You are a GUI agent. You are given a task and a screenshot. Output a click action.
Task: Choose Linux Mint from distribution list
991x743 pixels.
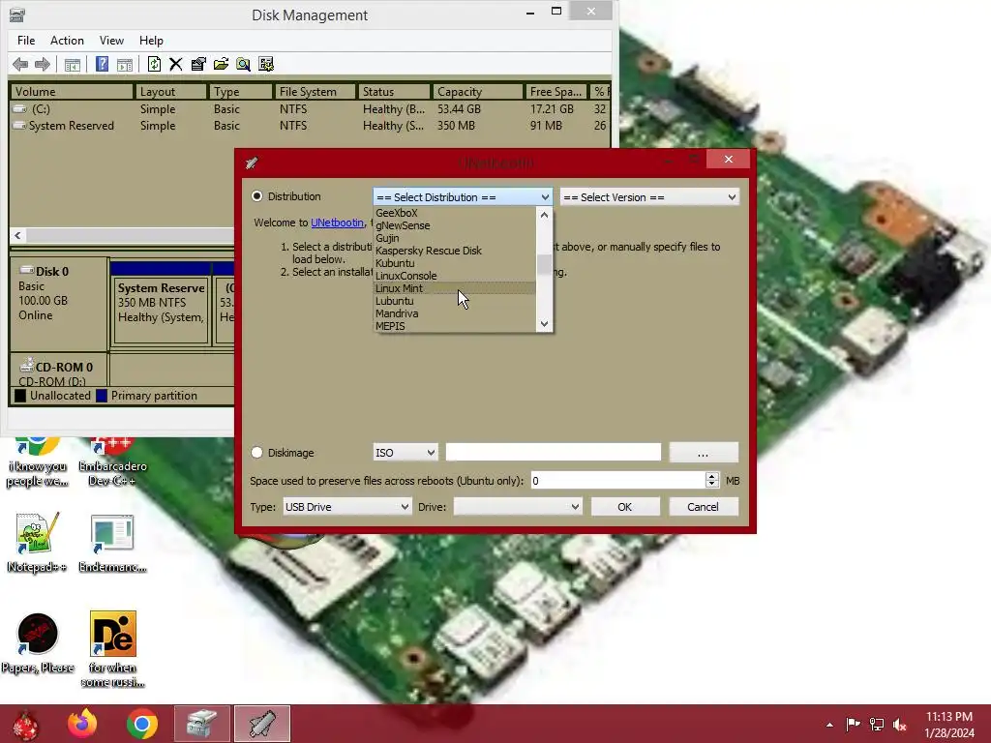[x=455, y=288]
